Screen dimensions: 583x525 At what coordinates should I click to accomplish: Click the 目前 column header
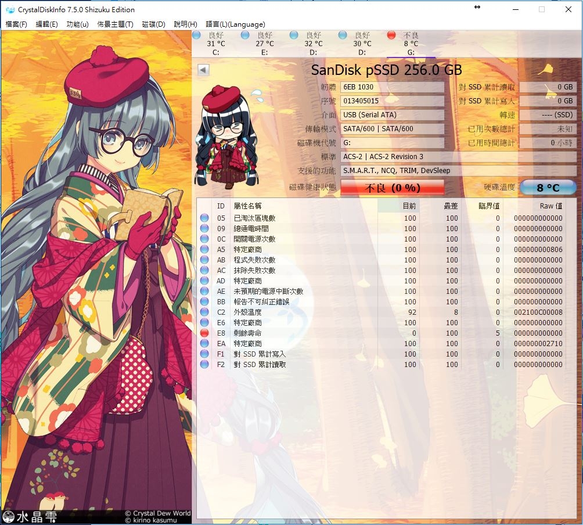(398, 206)
